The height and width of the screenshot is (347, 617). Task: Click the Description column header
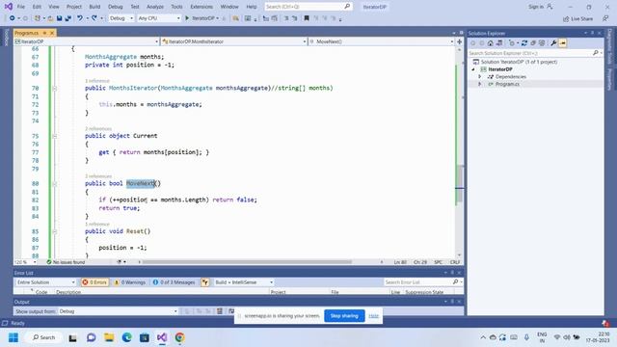[x=68, y=292]
